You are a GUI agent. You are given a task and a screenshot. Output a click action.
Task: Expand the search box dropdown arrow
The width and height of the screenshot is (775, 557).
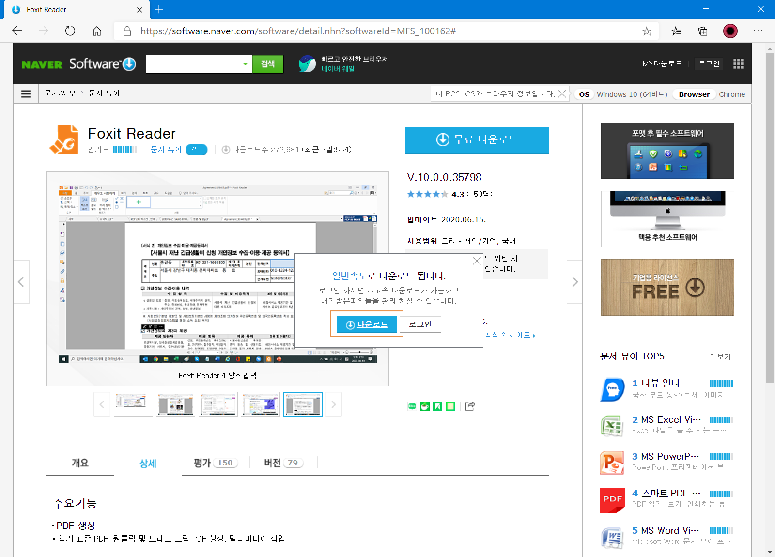coord(245,64)
